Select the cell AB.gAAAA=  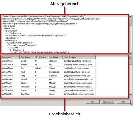10,61
